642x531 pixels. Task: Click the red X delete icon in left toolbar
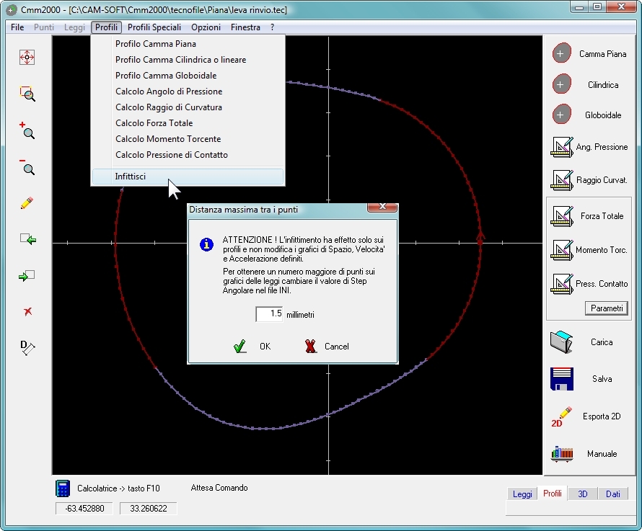(x=27, y=312)
